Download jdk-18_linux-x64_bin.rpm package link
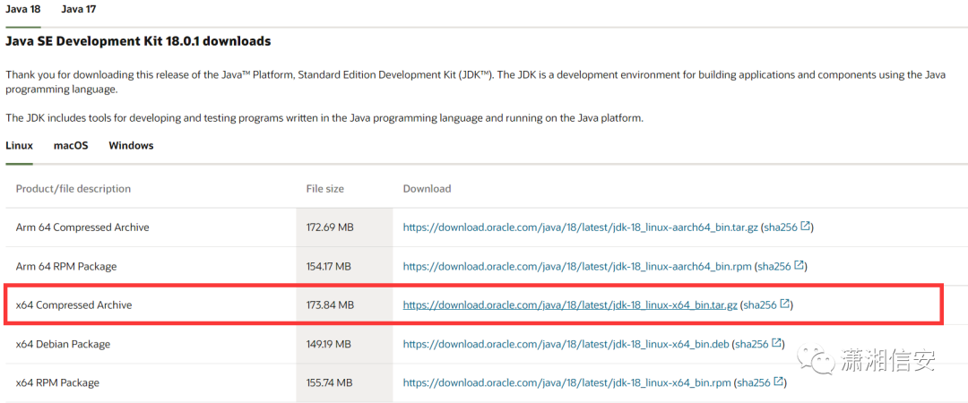The width and height of the screenshot is (968, 403). point(567,382)
